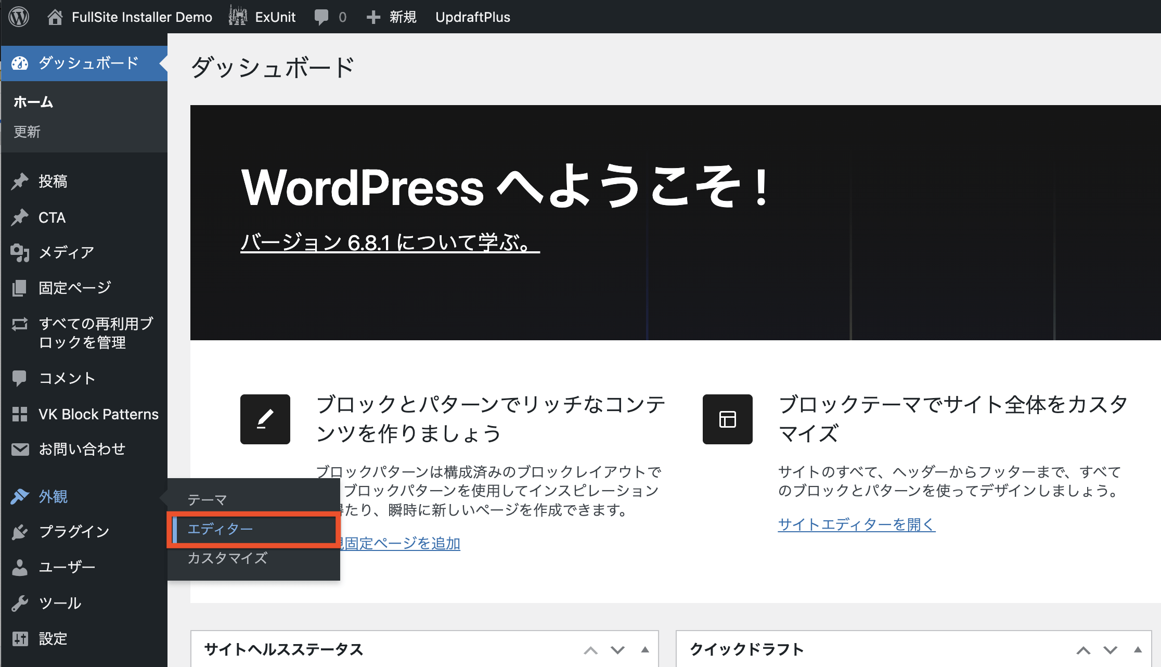1161x667 pixels.
Task: Click the pages icon beside 固定ページ
Action: [x=20, y=288]
